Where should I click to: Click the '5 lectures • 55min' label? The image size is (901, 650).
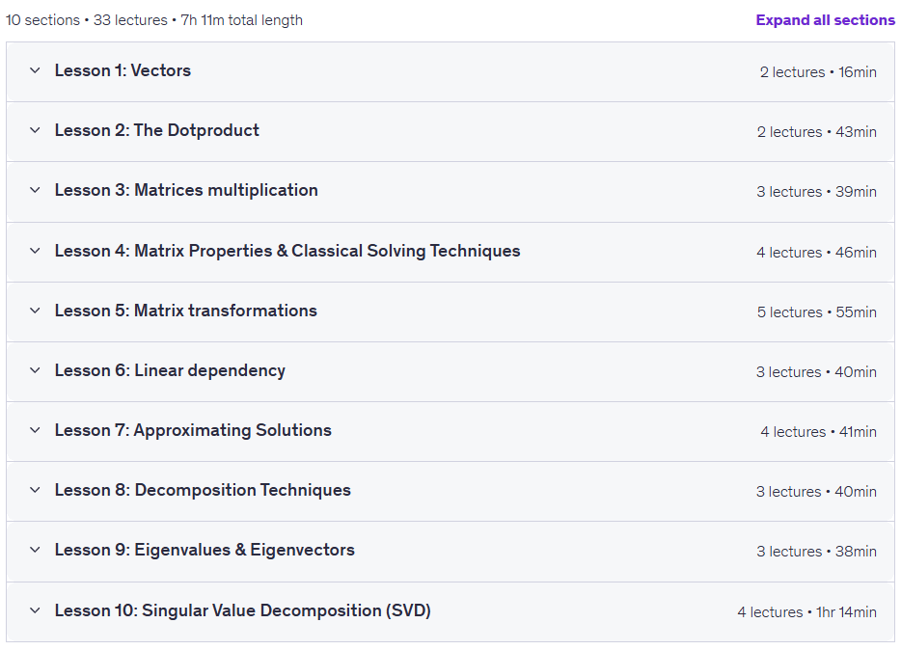click(816, 311)
